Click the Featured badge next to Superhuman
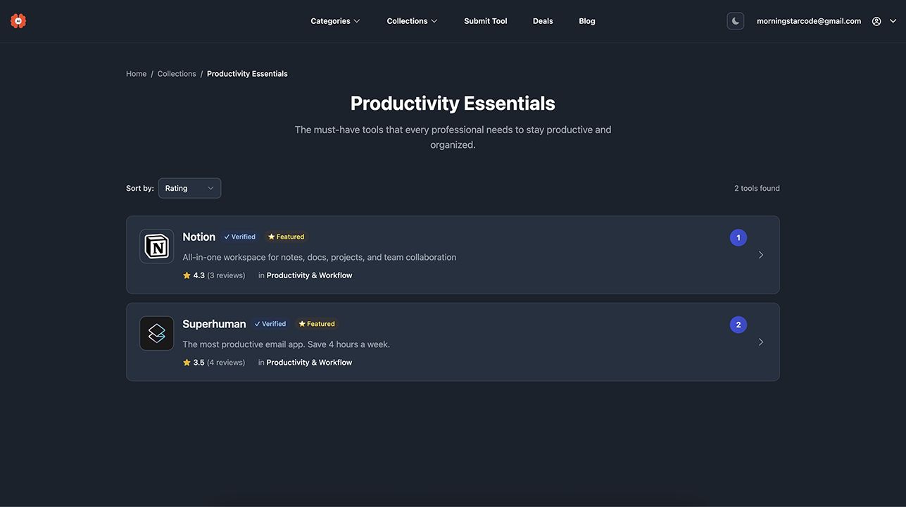 317,324
